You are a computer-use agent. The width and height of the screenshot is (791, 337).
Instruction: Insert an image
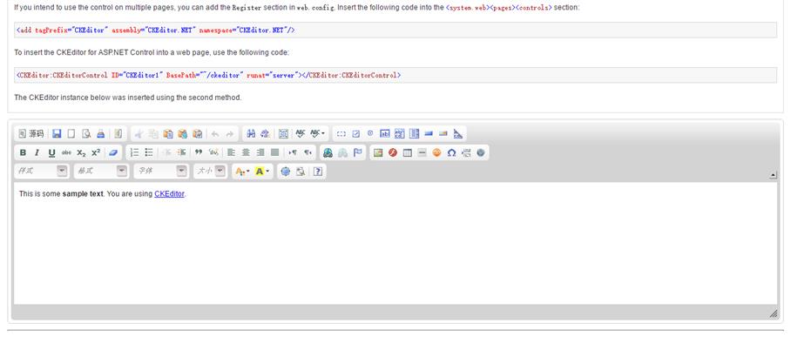coord(378,152)
